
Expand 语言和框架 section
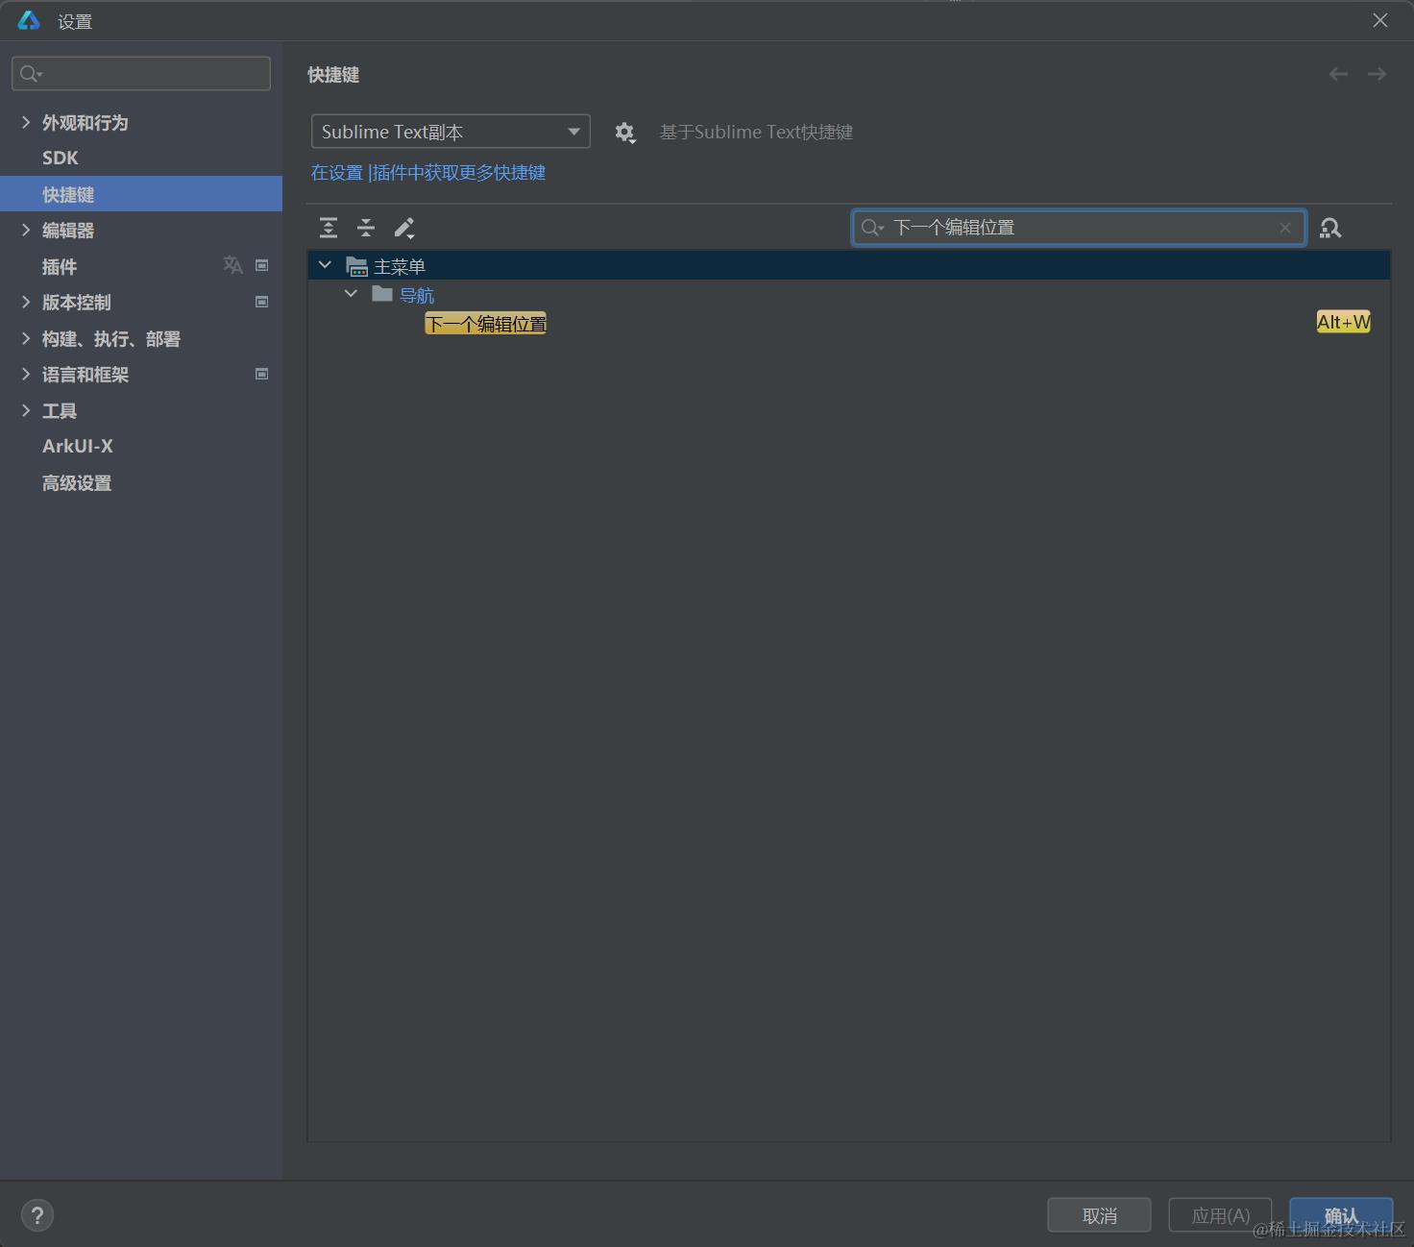(26, 374)
